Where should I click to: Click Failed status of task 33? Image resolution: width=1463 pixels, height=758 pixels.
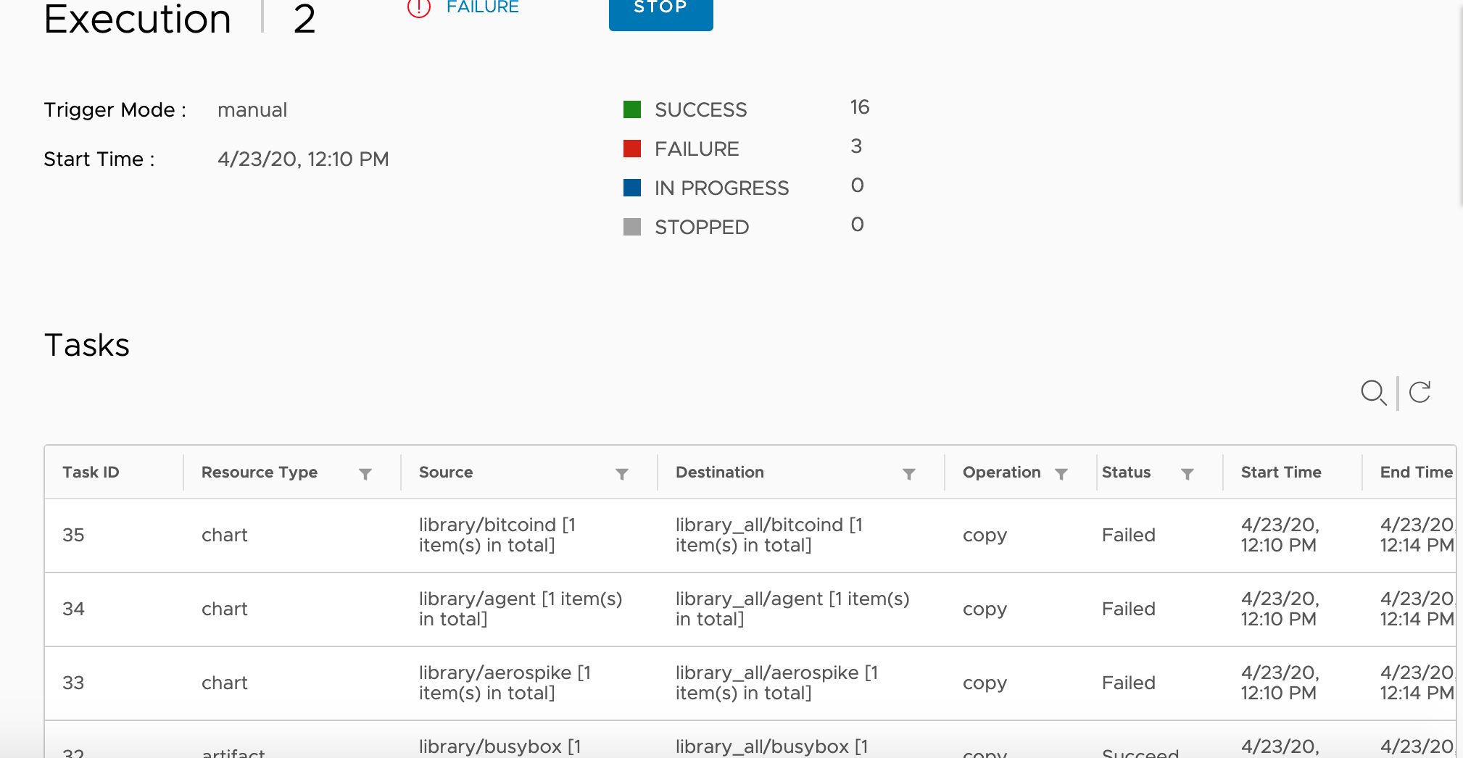(1128, 683)
